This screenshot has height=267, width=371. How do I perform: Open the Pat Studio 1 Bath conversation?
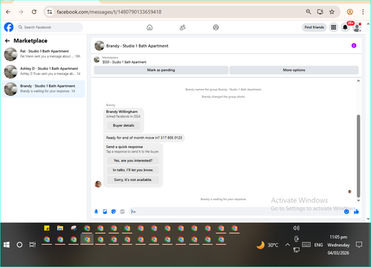point(44,54)
